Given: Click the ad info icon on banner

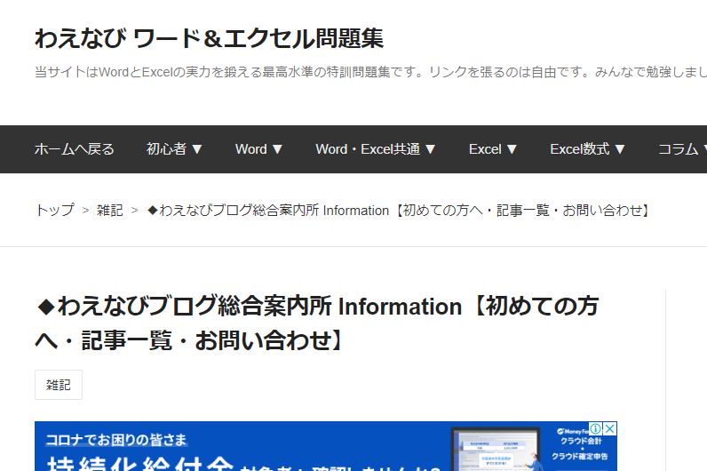Looking at the screenshot, I should [x=596, y=428].
